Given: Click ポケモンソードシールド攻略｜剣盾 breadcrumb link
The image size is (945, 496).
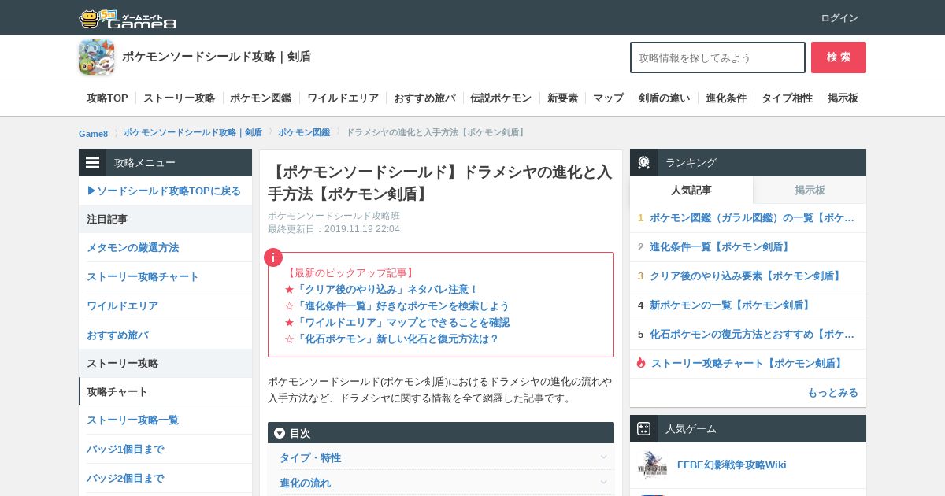Looking at the screenshot, I should click(x=193, y=133).
